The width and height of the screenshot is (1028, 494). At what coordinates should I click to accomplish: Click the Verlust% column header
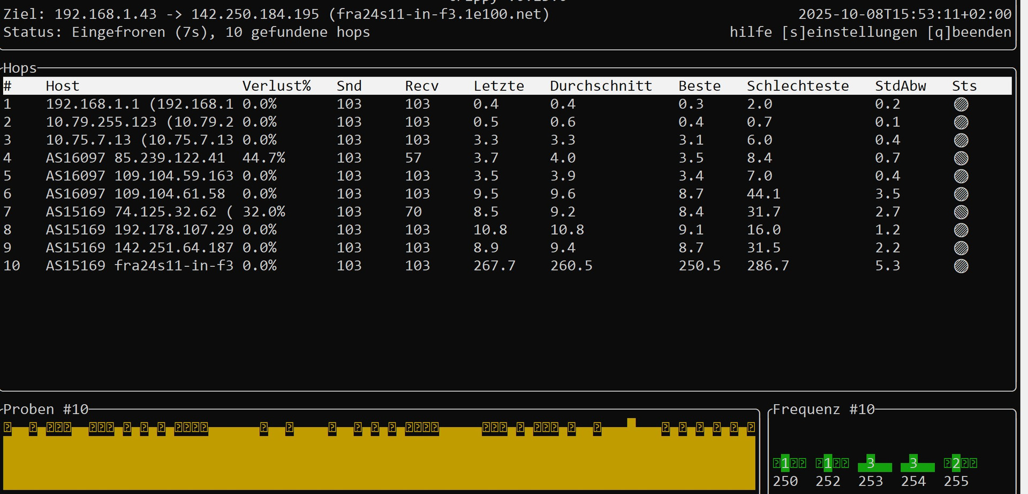click(x=276, y=86)
